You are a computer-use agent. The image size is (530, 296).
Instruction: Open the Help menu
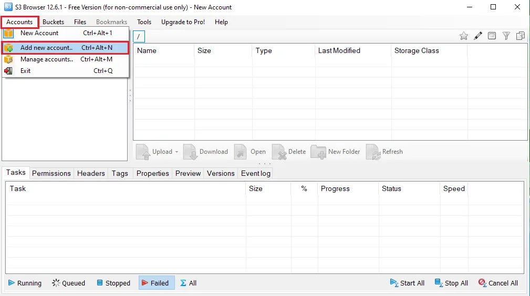click(221, 22)
